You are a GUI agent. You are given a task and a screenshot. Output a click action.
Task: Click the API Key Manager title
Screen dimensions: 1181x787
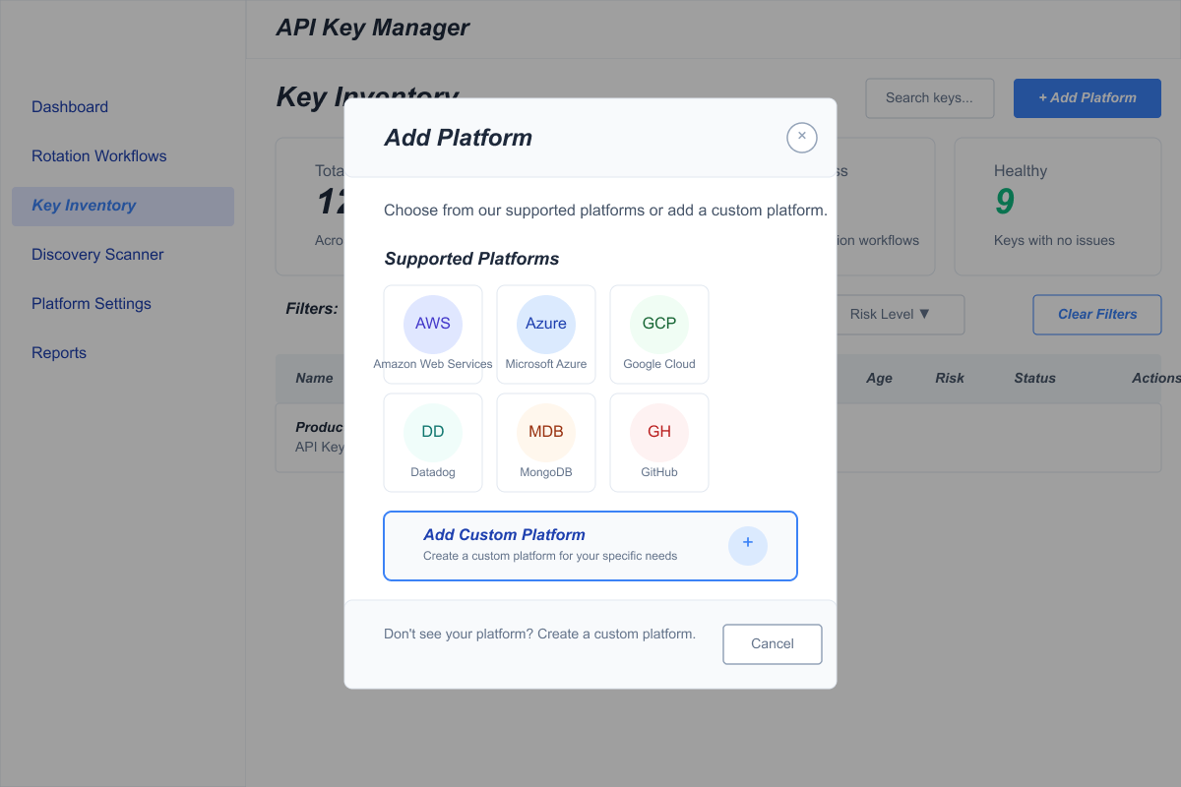click(373, 28)
